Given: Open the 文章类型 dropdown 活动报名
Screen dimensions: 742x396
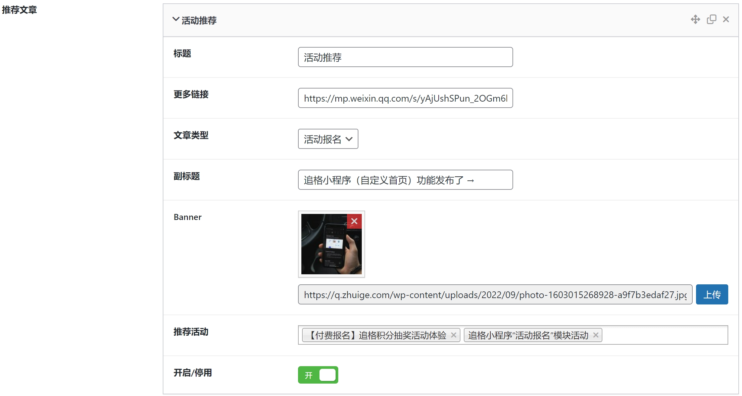Looking at the screenshot, I should click(328, 139).
